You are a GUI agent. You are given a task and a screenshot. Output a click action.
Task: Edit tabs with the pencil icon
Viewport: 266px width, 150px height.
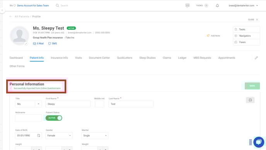(256, 58)
